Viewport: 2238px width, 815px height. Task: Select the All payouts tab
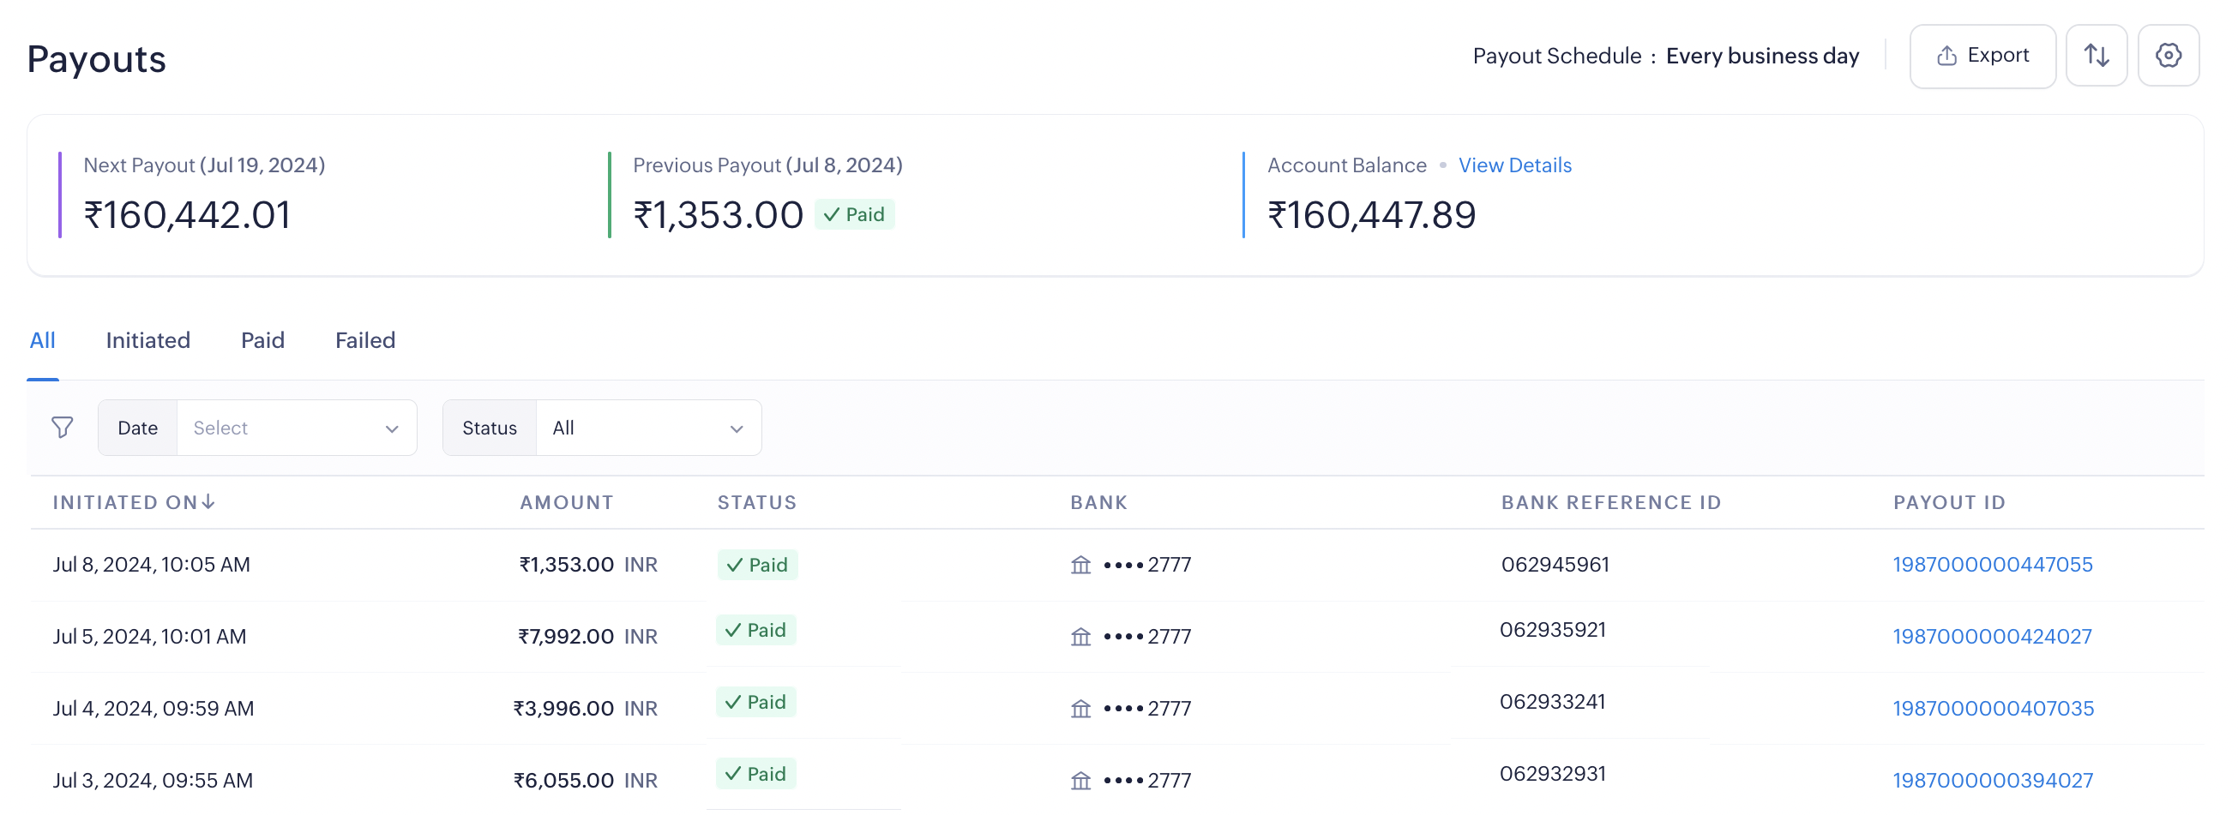coord(42,340)
